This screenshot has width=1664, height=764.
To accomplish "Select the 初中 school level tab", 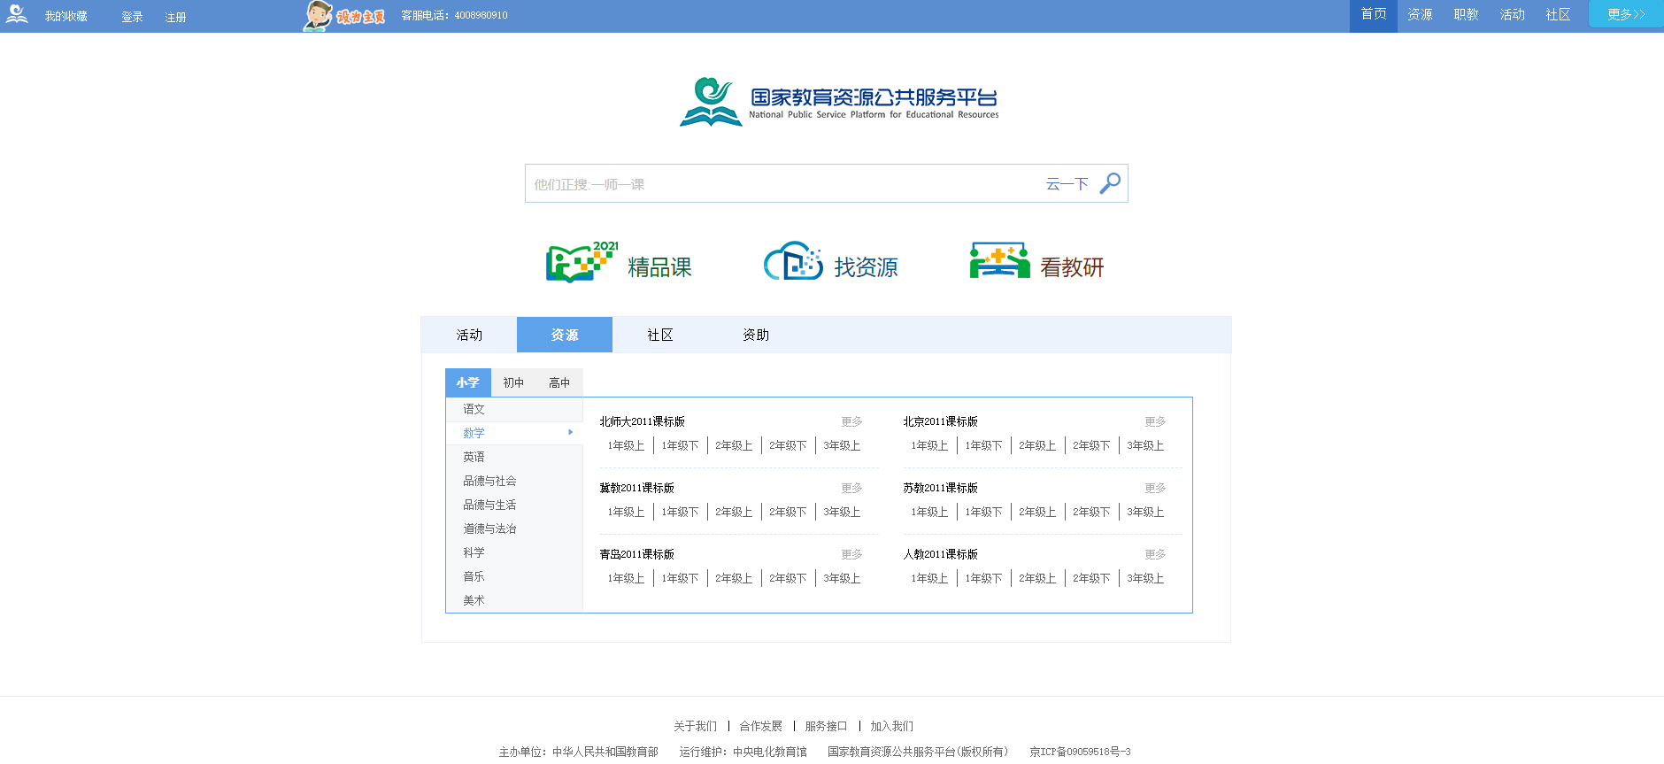I will (x=513, y=382).
